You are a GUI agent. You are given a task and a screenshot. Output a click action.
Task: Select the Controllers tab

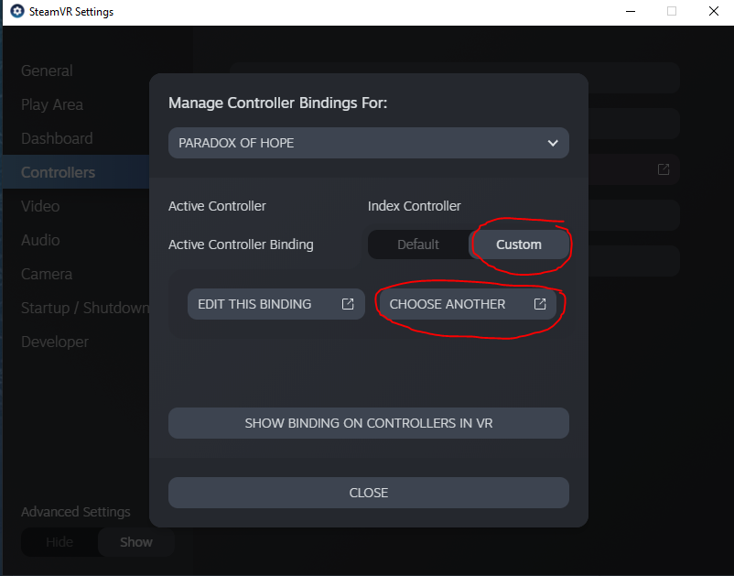76,172
